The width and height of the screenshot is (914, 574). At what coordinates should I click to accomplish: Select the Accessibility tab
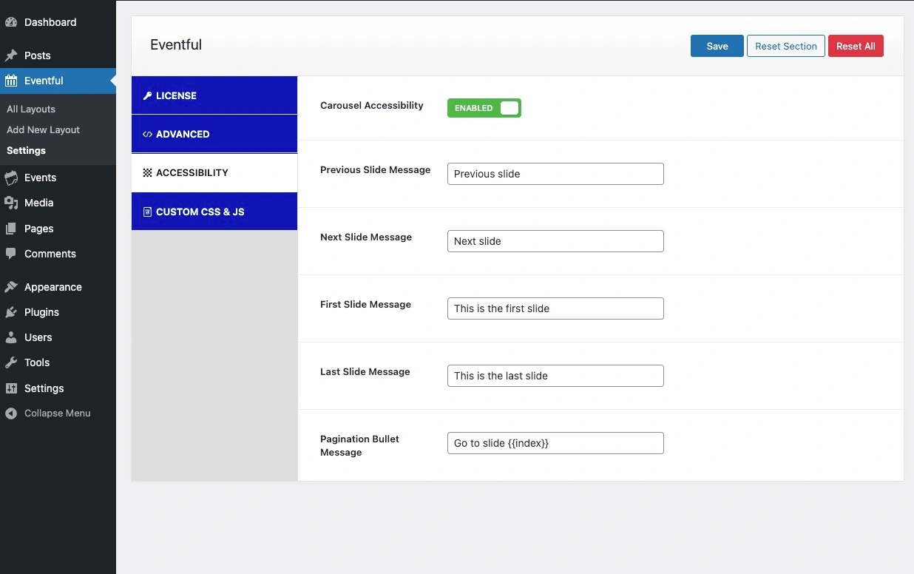tap(214, 172)
